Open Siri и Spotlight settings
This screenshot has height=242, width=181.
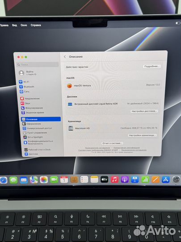coord(33,137)
